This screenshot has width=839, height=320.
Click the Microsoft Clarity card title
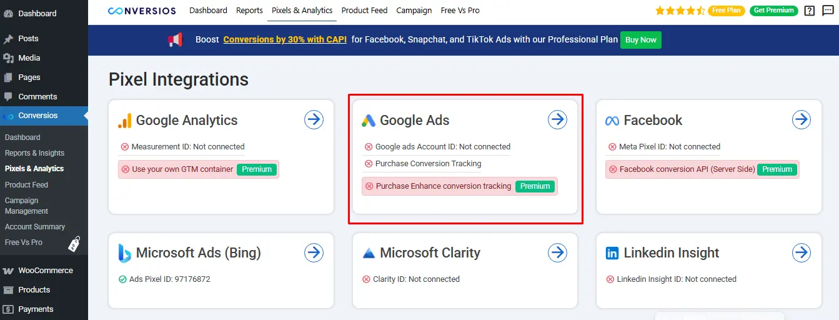point(430,253)
